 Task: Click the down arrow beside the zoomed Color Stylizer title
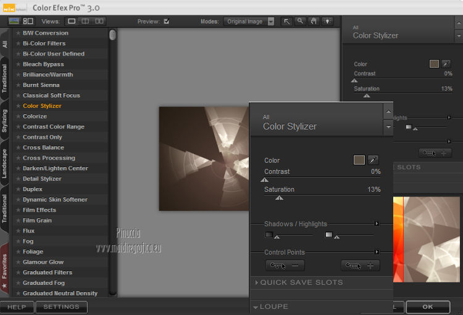pos(388,127)
